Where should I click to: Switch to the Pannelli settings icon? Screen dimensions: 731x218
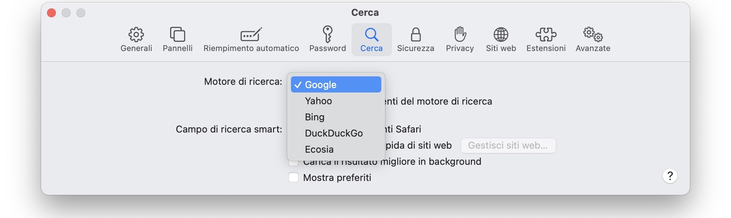178,39
